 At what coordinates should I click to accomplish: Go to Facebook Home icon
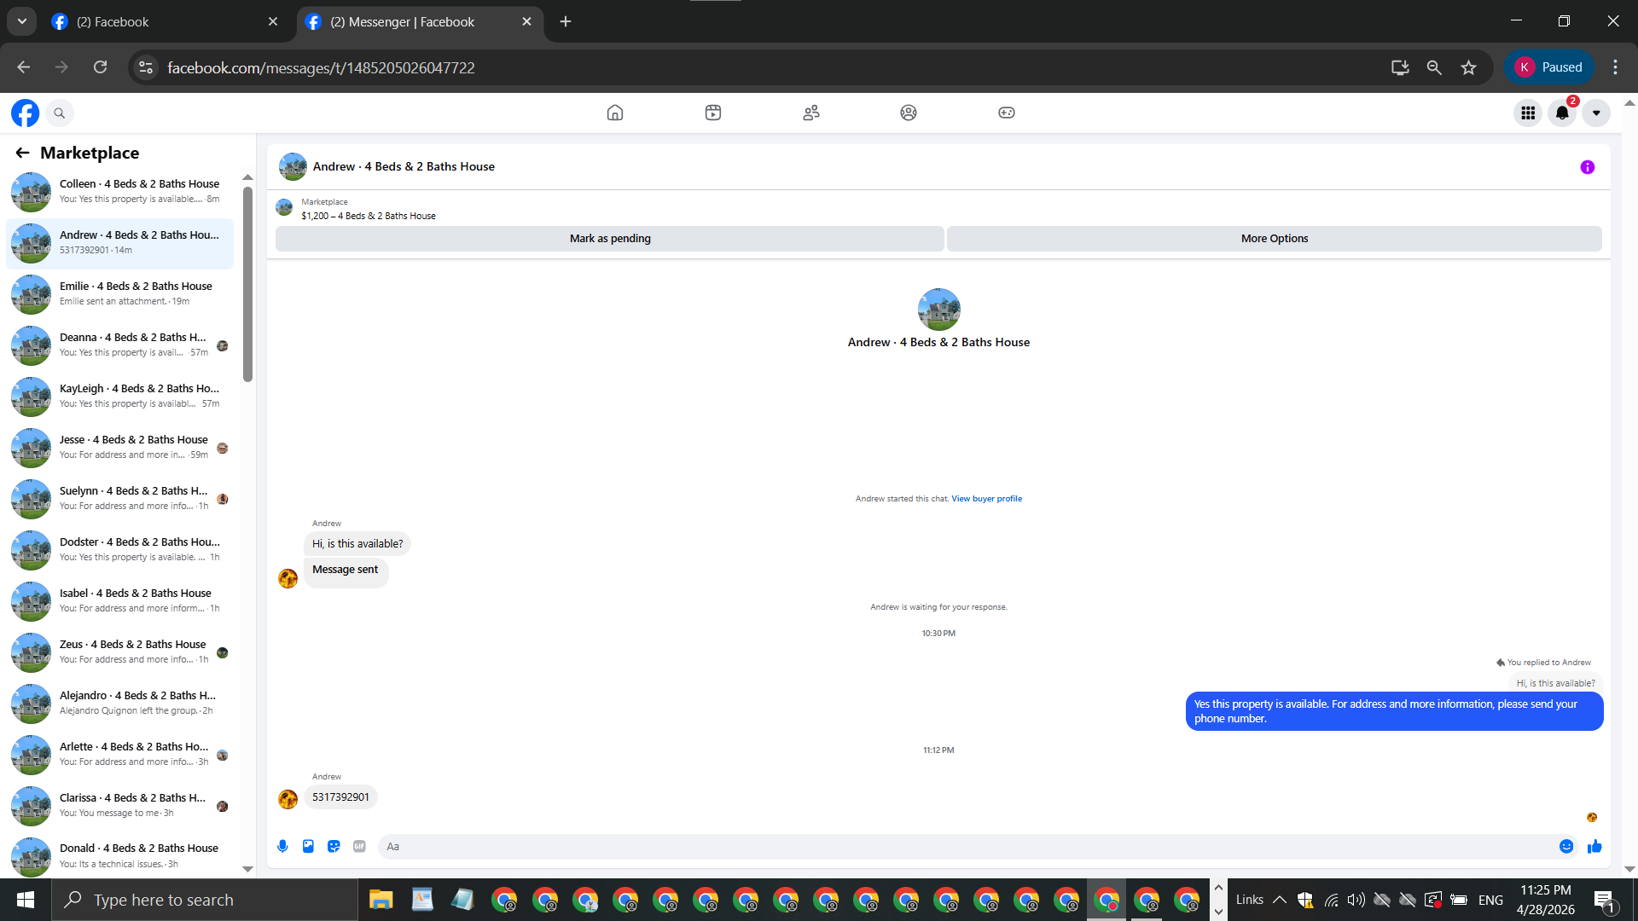[x=614, y=113]
